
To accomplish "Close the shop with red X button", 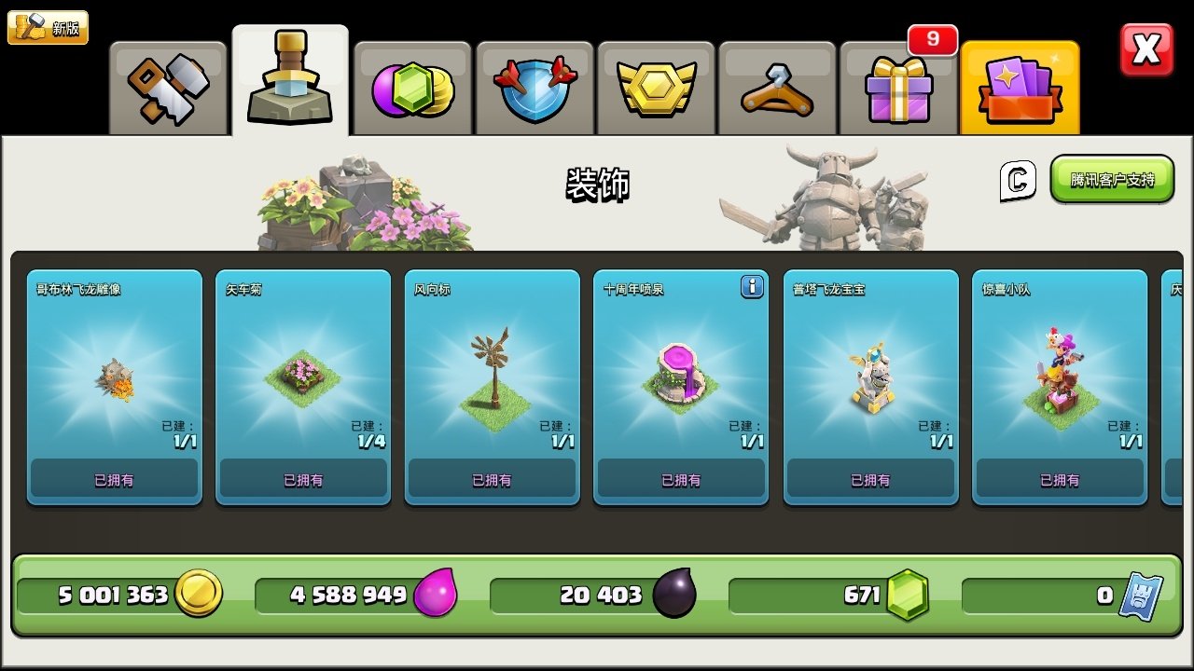I will coord(1146,49).
